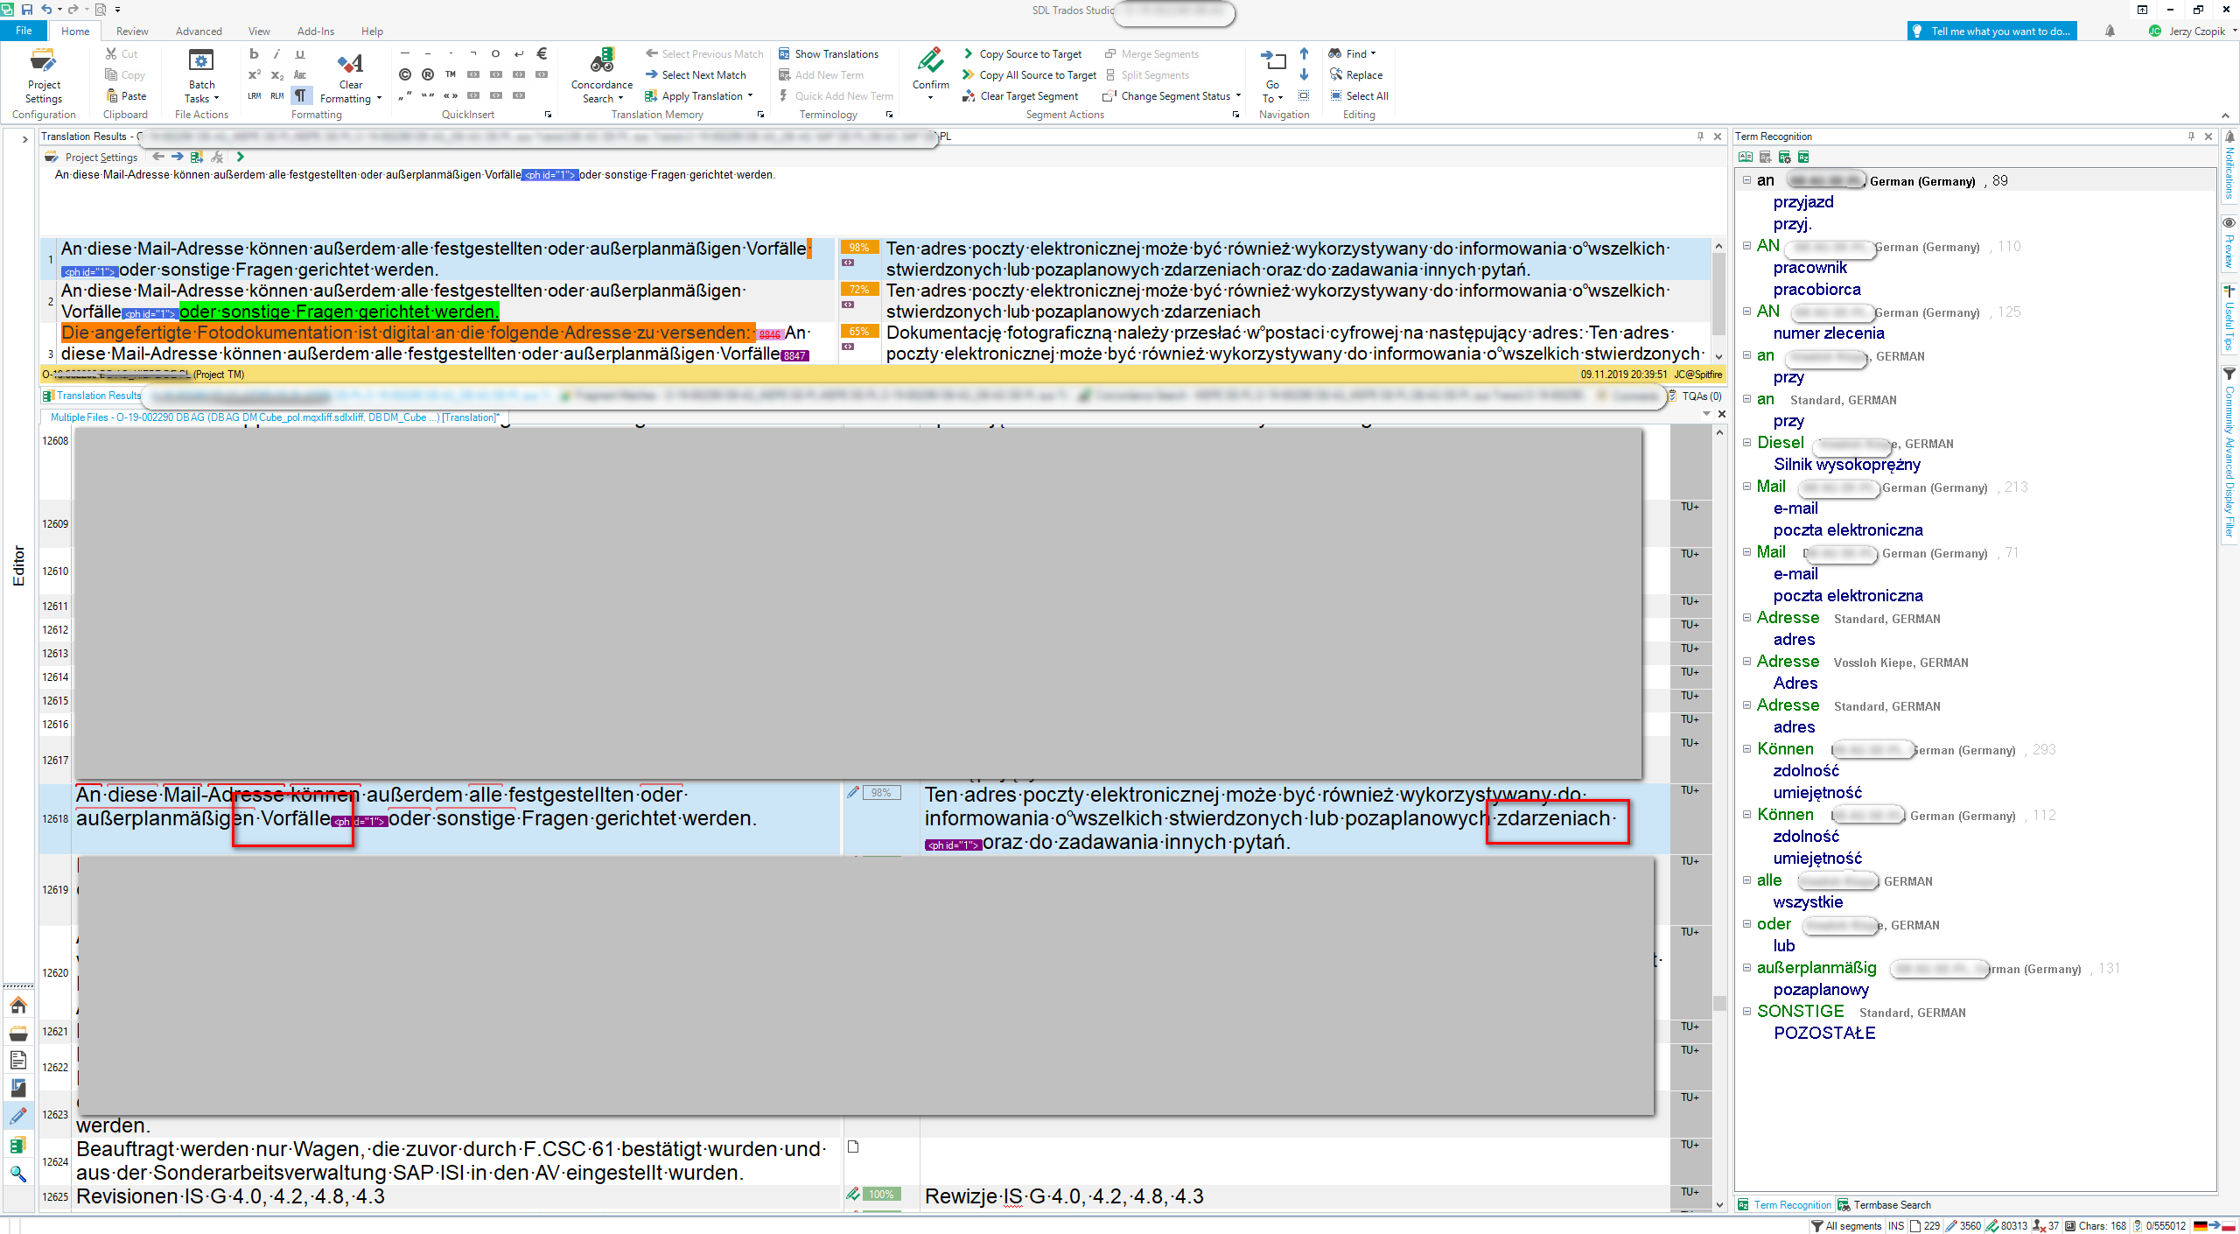The image size is (2240, 1234).
Task: Click Show Translations
Action: [828, 54]
